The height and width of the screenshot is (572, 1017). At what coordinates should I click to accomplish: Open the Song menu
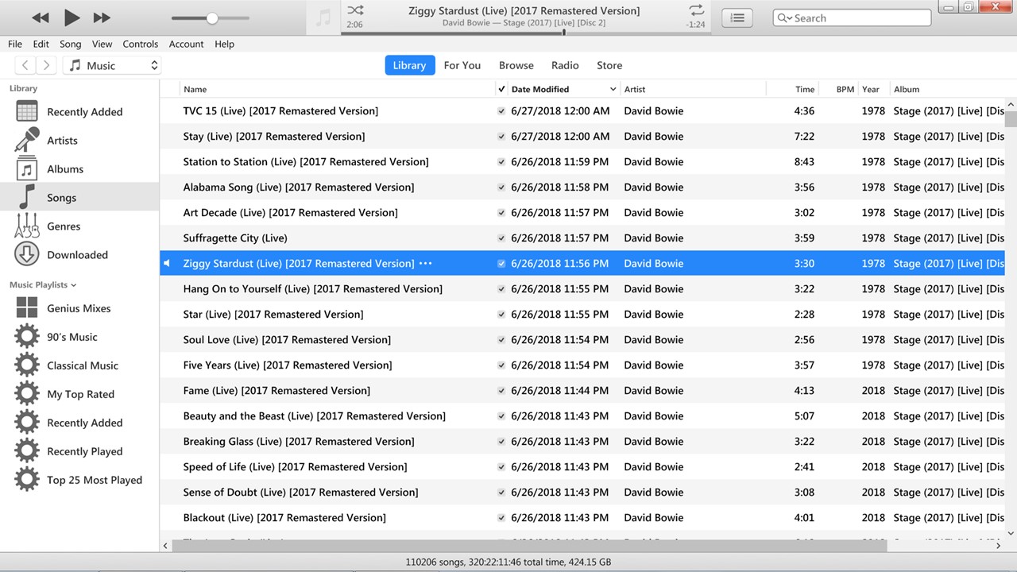[x=71, y=44]
